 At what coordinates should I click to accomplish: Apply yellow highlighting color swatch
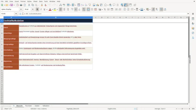click(x=55, y=9)
